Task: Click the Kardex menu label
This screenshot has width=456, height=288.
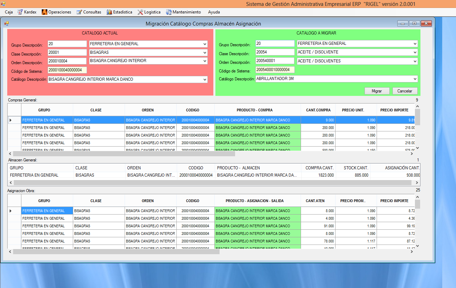Action: click(30, 12)
